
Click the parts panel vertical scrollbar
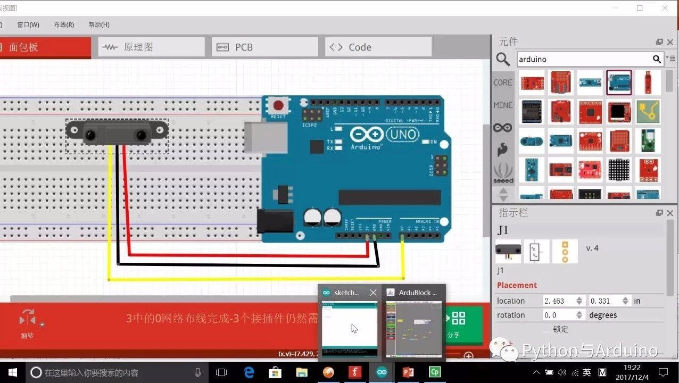(669, 81)
